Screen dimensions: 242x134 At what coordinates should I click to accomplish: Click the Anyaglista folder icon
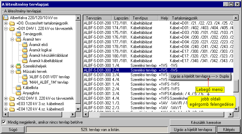18,93
